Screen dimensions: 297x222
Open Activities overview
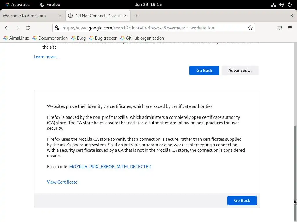pos(17,5)
